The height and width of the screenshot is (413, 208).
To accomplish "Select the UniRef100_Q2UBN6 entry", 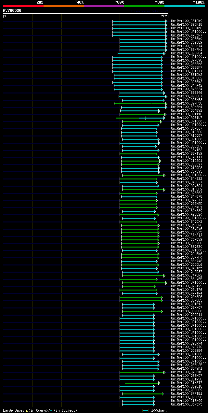I will point(187,254).
